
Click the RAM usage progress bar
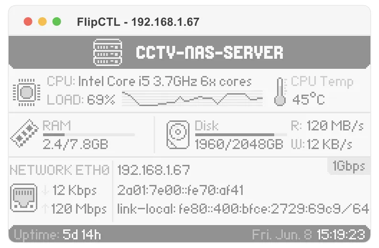[x=89, y=135]
